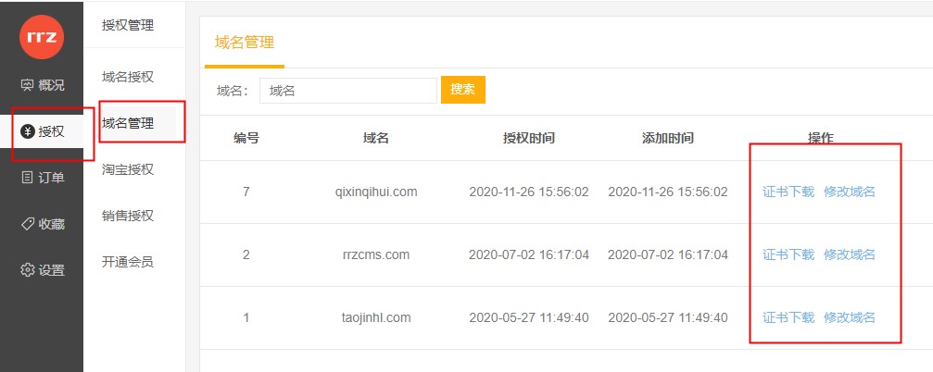Open 淘宝授权 submenu item

coord(128,169)
